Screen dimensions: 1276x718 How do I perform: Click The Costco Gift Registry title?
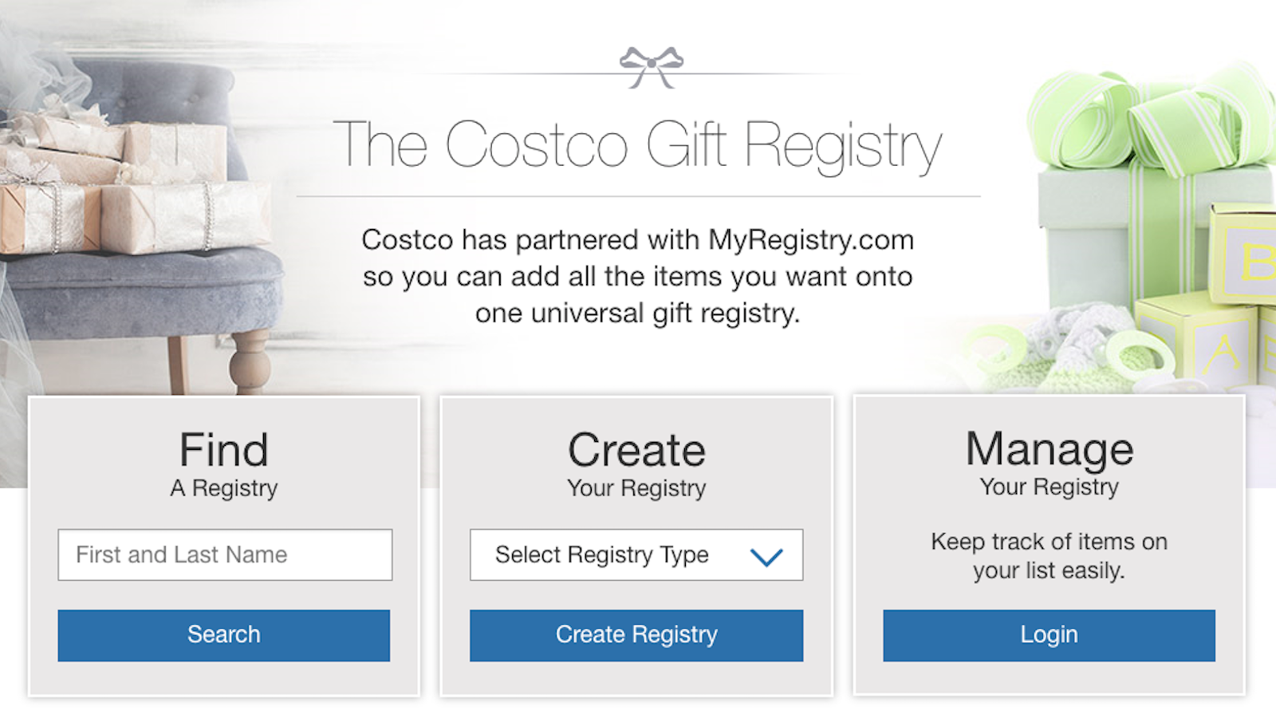pos(638,145)
